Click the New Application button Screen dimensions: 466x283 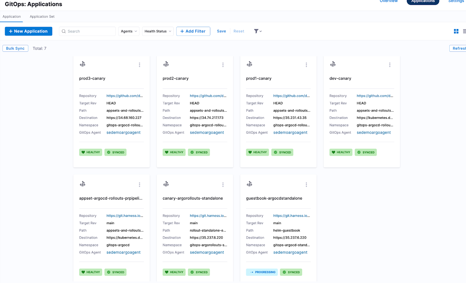click(29, 31)
